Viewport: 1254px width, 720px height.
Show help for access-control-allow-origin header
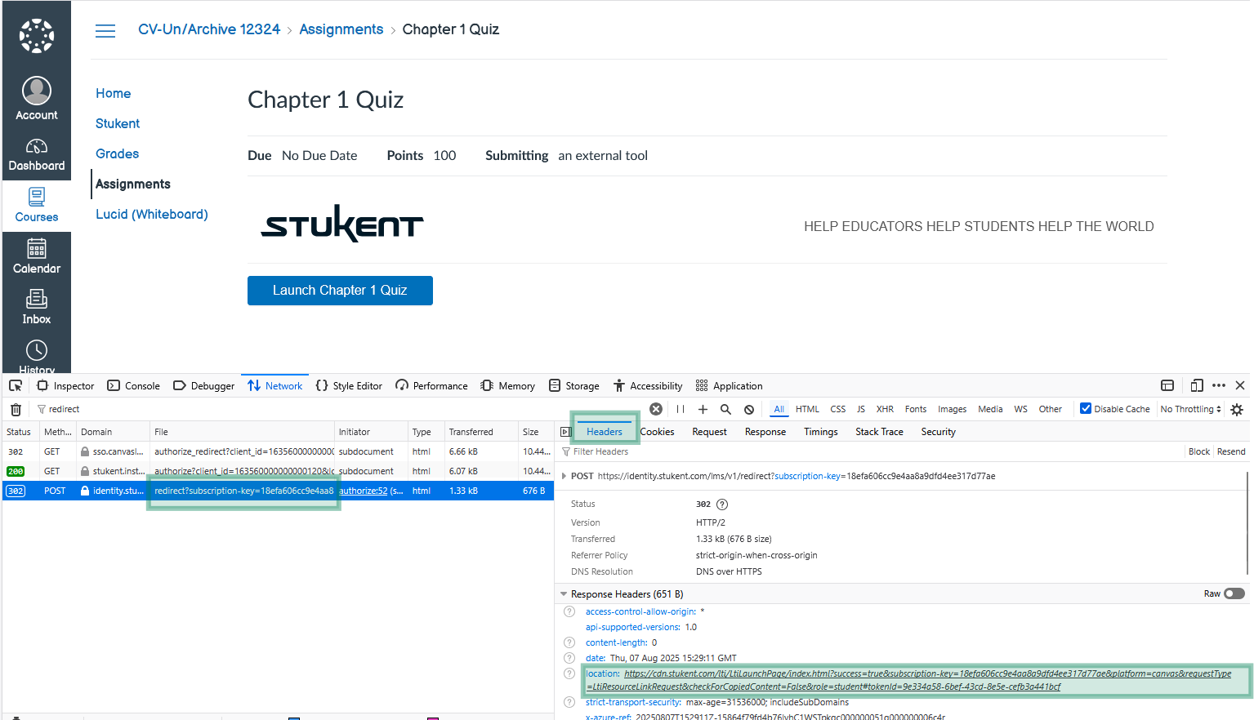point(569,611)
